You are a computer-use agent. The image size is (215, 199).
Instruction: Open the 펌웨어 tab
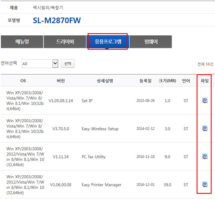coord(151,42)
